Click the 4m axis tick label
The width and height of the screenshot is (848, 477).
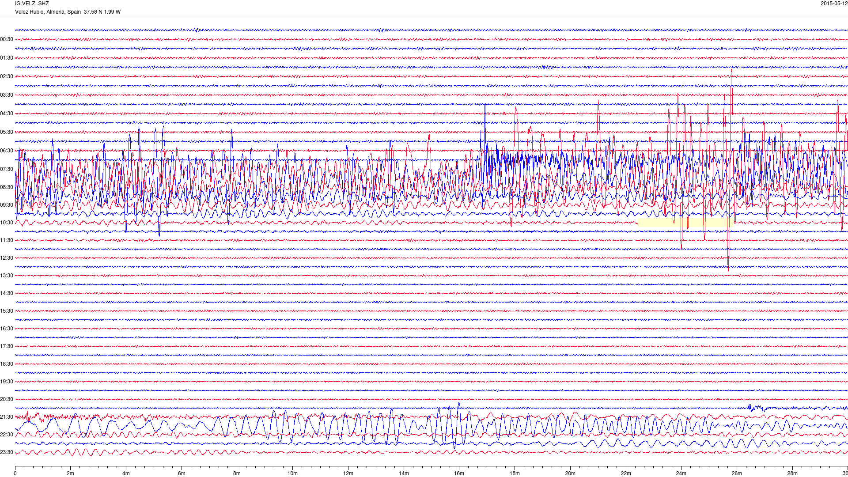click(126, 473)
